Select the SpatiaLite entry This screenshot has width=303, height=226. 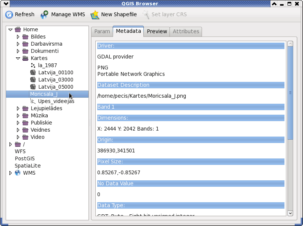28,166
